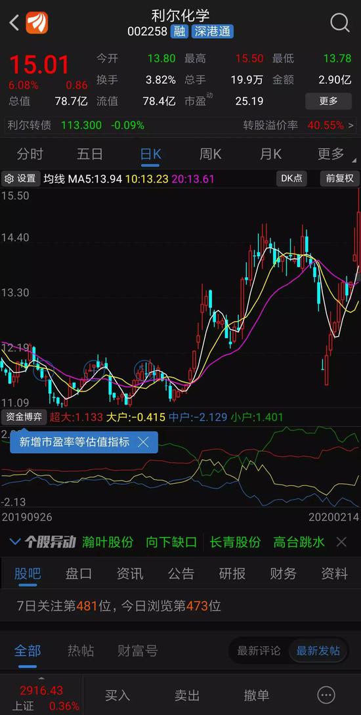
Task: Open the three-dot more options icon
Action: pos(326,695)
